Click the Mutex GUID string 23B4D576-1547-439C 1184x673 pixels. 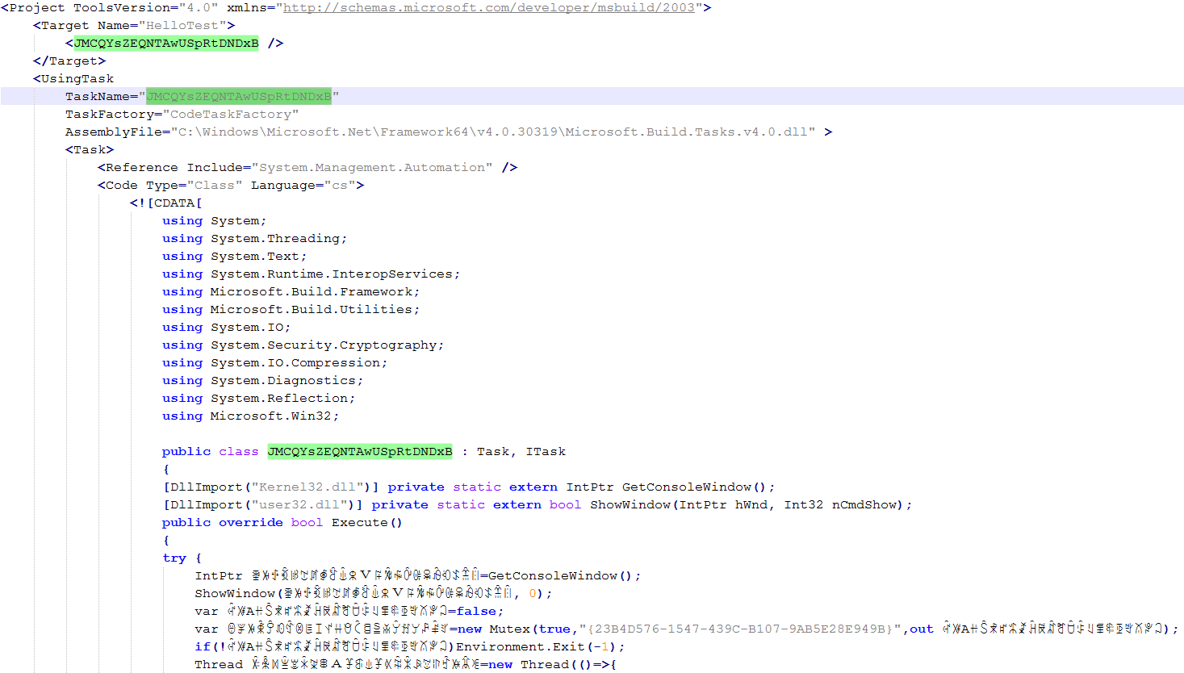point(739,629)
